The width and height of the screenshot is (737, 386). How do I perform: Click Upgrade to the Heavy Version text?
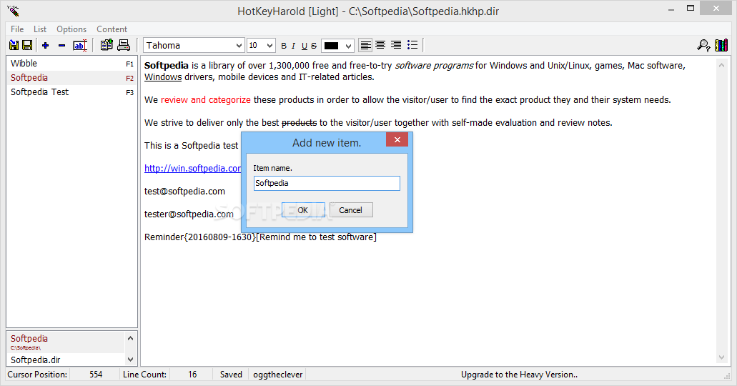click(x=519, y=375)
